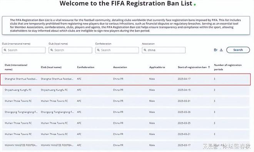This screenshot has height=152, width=254.
Task: Click magnifier icon in Confederation search field
Action: [x=98, y=50]
